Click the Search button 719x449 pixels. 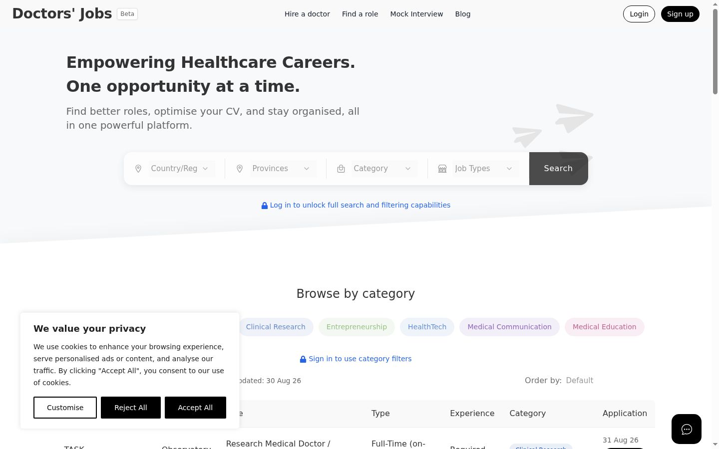click(x=558, y=169)
